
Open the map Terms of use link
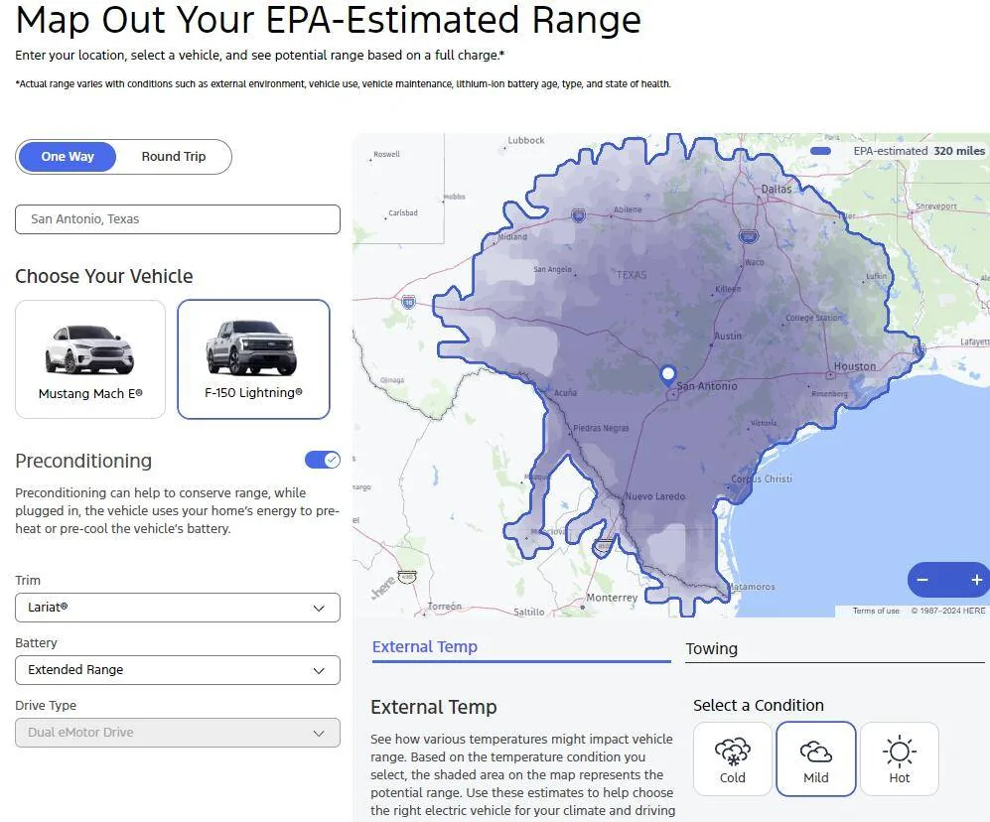(876, 611)
